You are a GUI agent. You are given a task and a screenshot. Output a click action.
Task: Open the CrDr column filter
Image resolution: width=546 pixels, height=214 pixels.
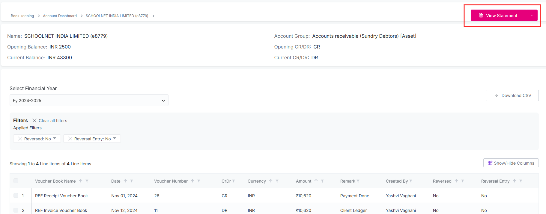234,181
